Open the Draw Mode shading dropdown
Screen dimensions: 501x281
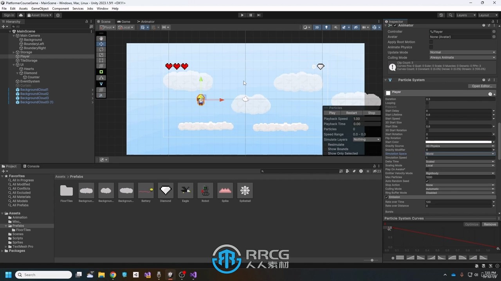pyautogui.click(x=306, y=27)
